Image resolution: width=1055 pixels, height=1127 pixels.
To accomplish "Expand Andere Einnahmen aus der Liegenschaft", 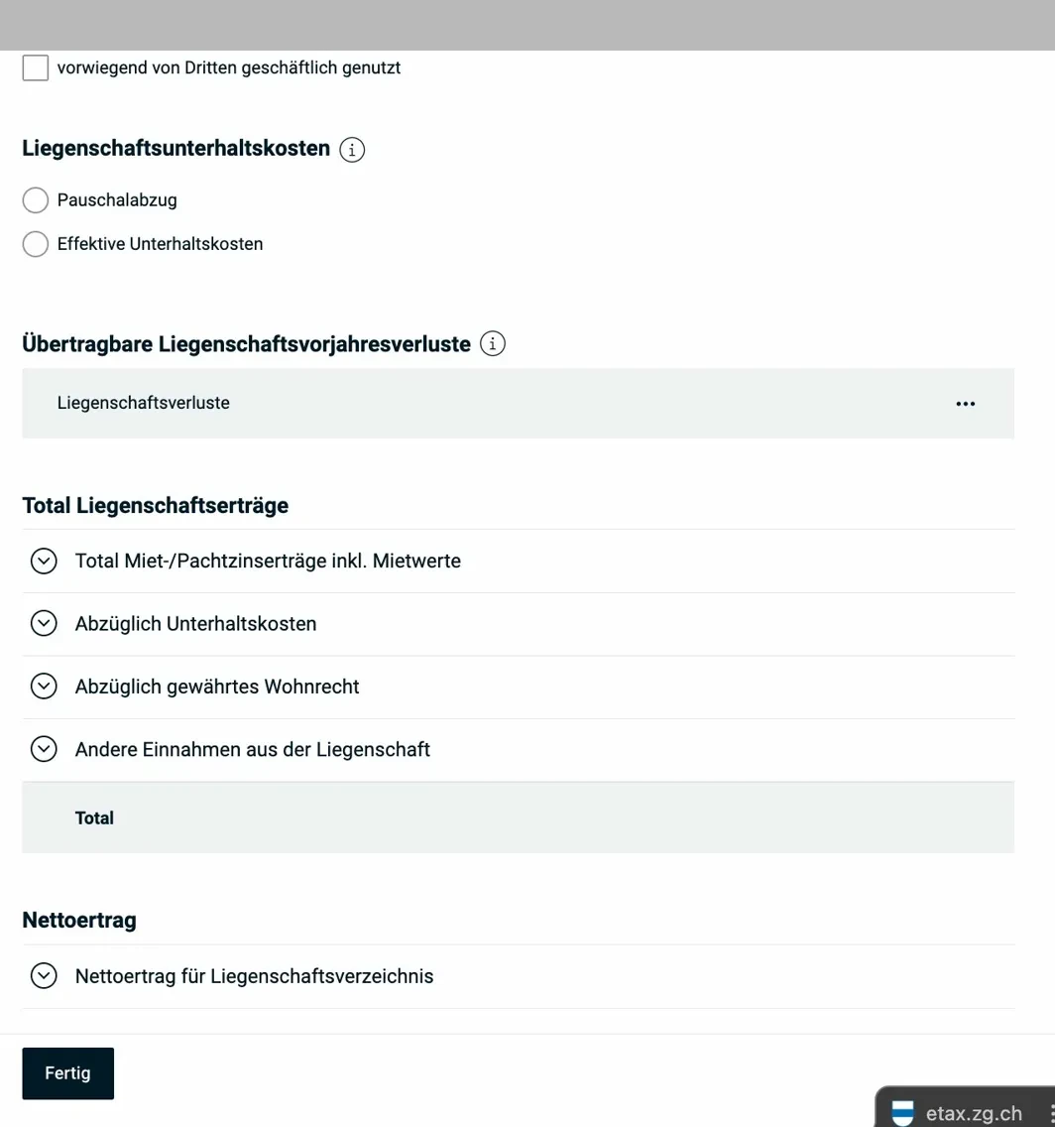I will pos(44,749).
